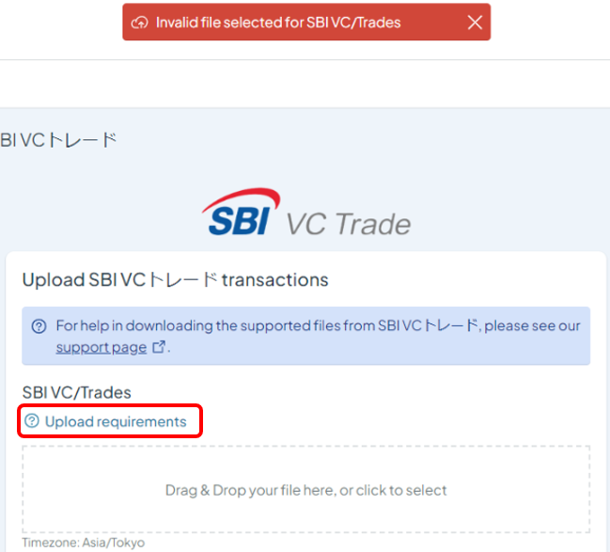The width and height of the screenshot is (610, 552).
Task: Click the BI VC トレード page title
Action: (x=58, y=140)
